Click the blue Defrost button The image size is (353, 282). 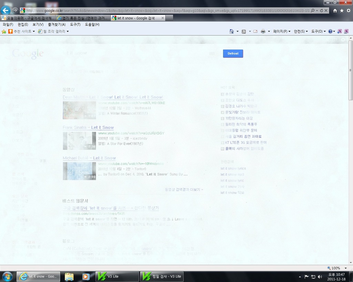point(233,53)
